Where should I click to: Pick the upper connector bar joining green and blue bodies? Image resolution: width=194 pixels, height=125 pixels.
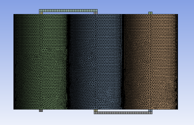pos(68,11)
